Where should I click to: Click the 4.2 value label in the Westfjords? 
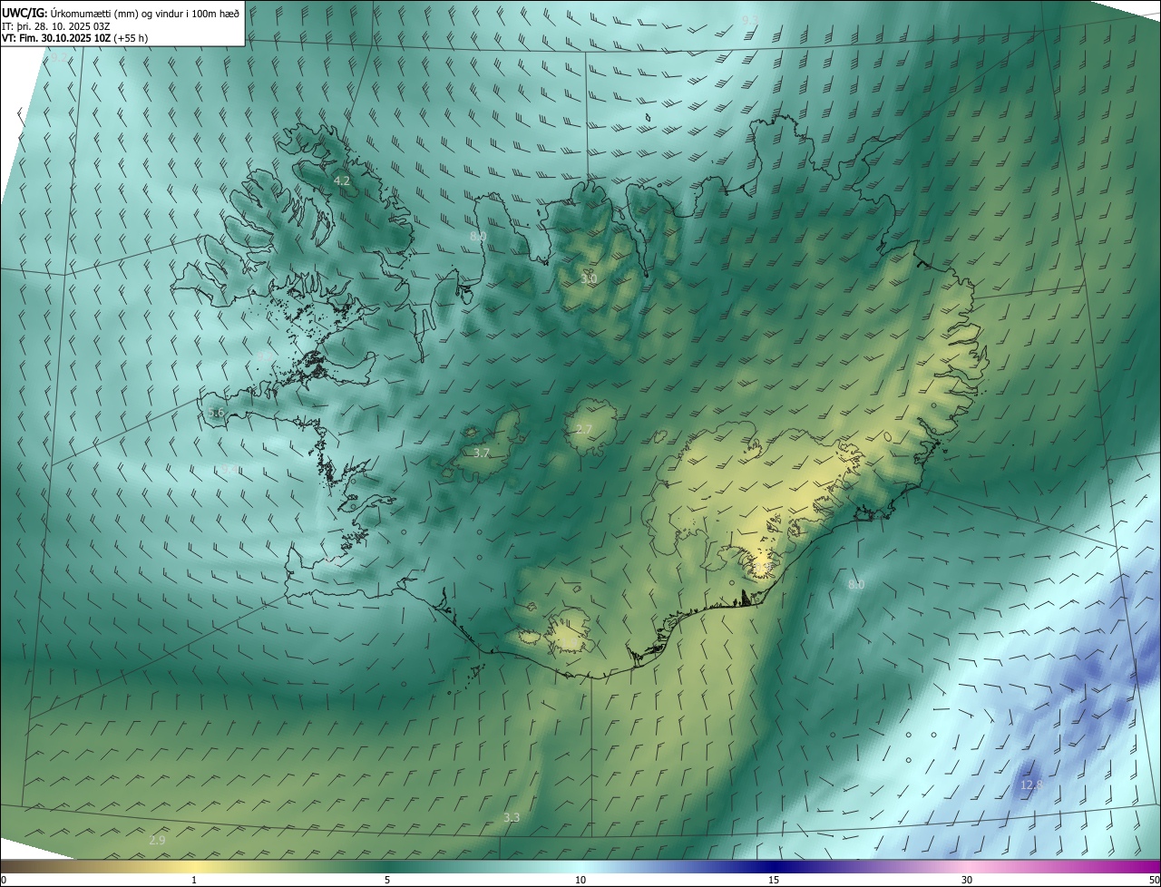point(342,181)
